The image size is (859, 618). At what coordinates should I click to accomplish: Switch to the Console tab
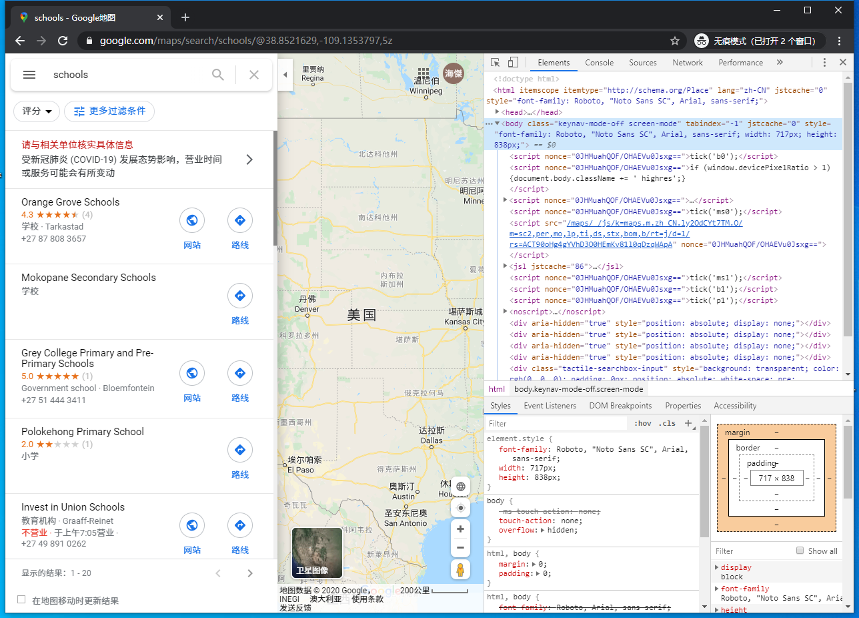pos(599,63)
